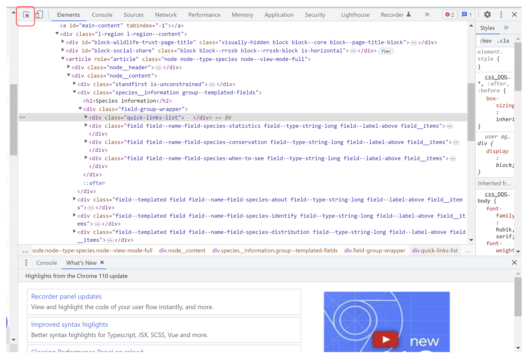
Task: Activate the inspect element picker tool
Action: (26, 15)
